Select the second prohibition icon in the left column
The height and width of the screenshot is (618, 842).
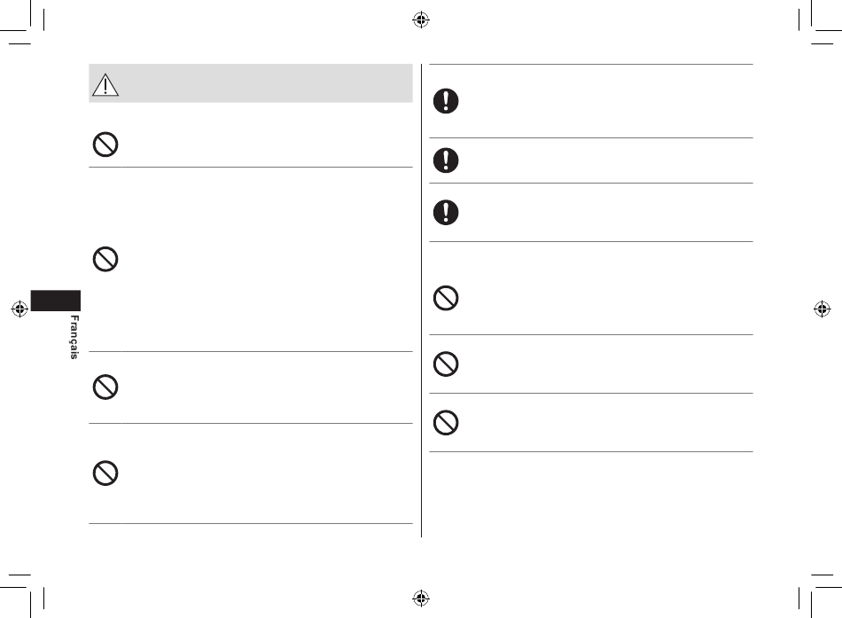coord(105,259)
